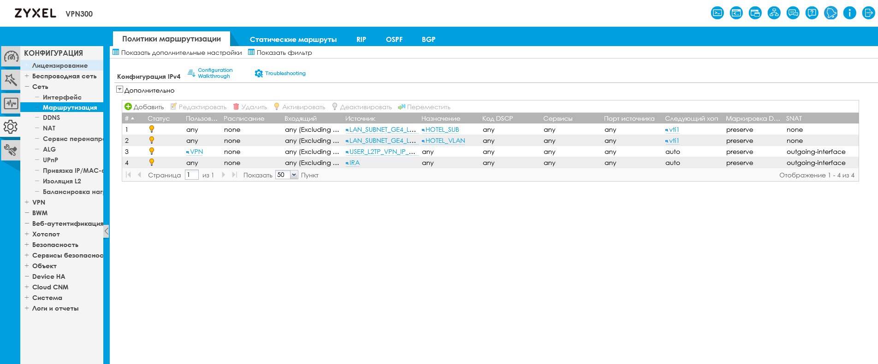Open the web console icon with code brackets

click(x=736, y=13)
